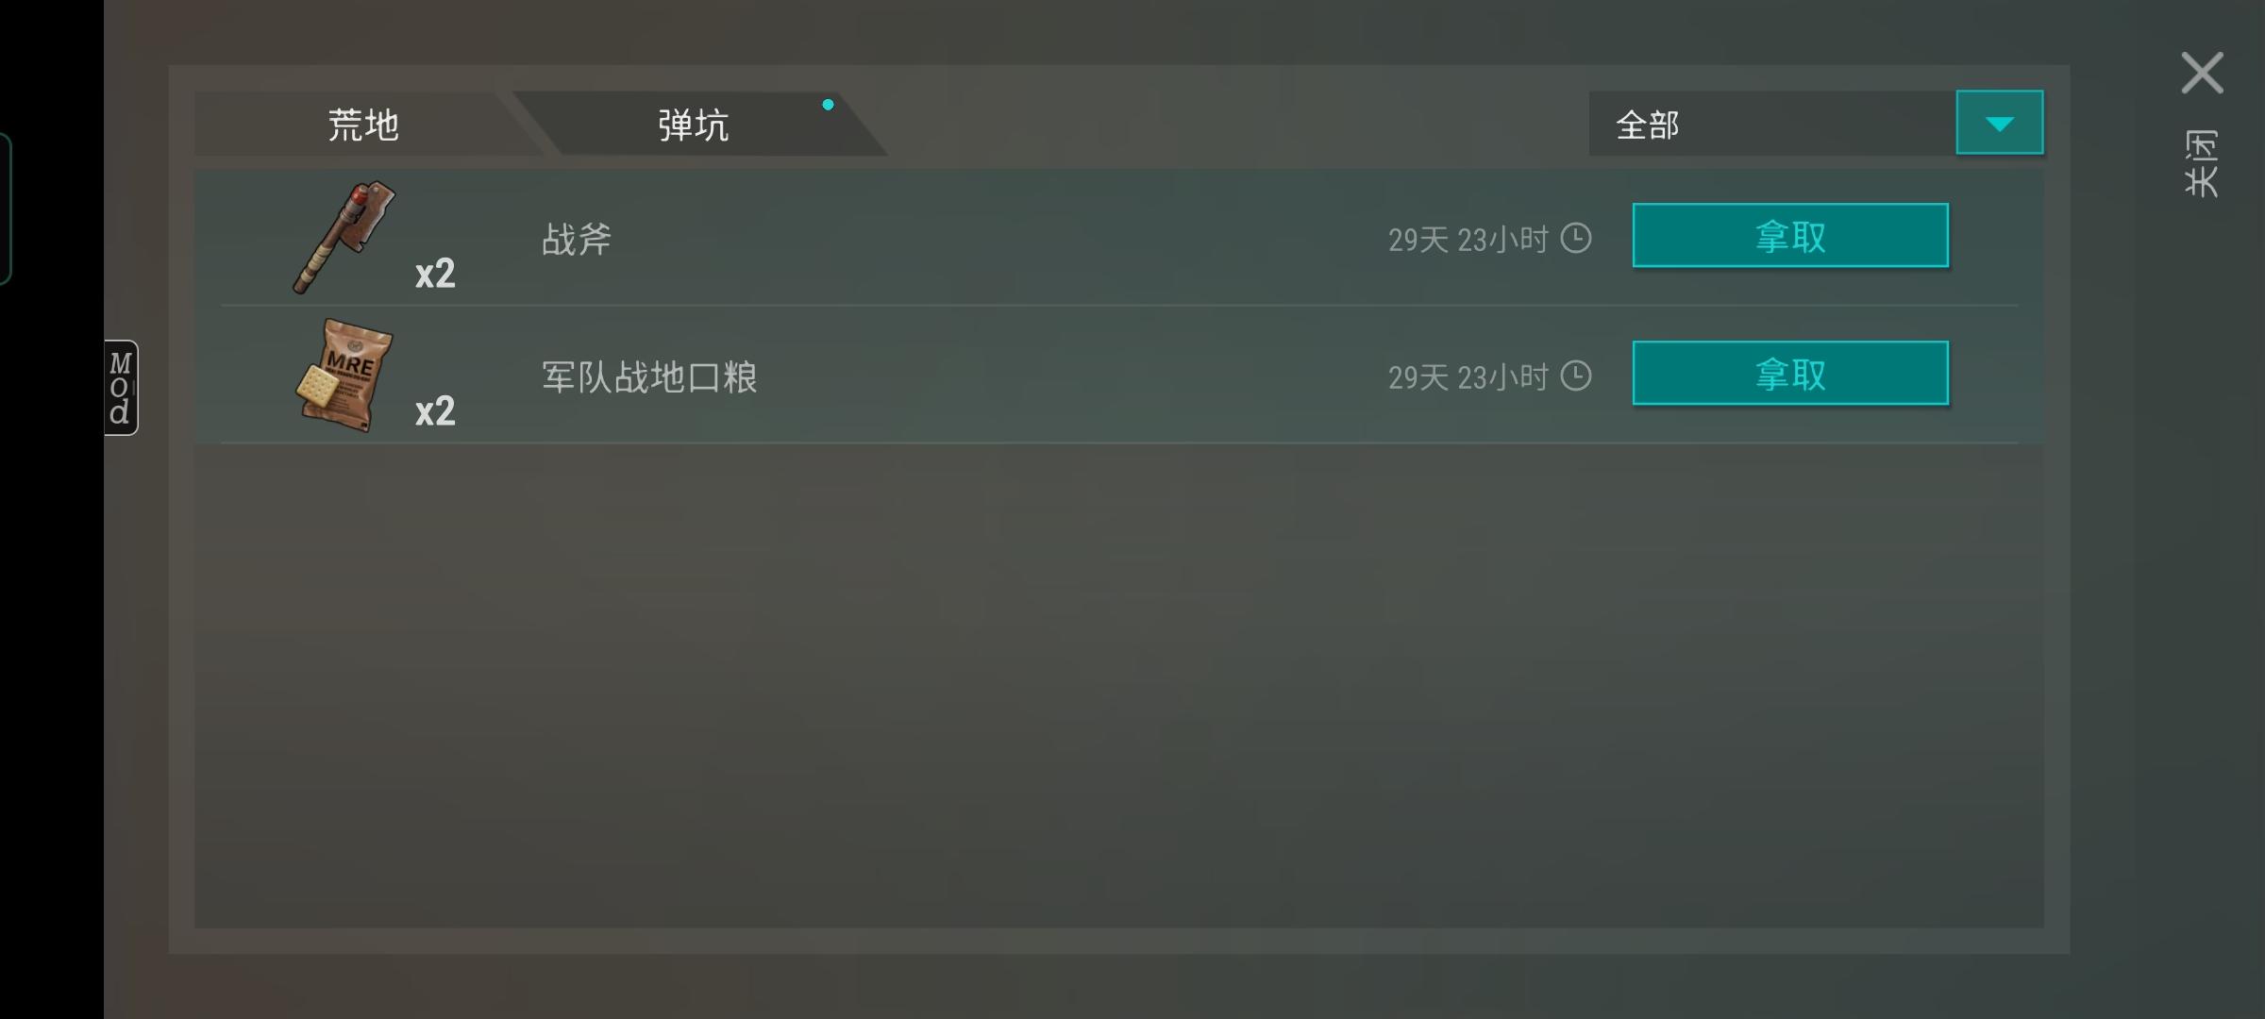The image size is (2265, 1019).
Task: Click the notification dot on 弹坑 tab
Action: pyautogui.click(x=828, y=105)
